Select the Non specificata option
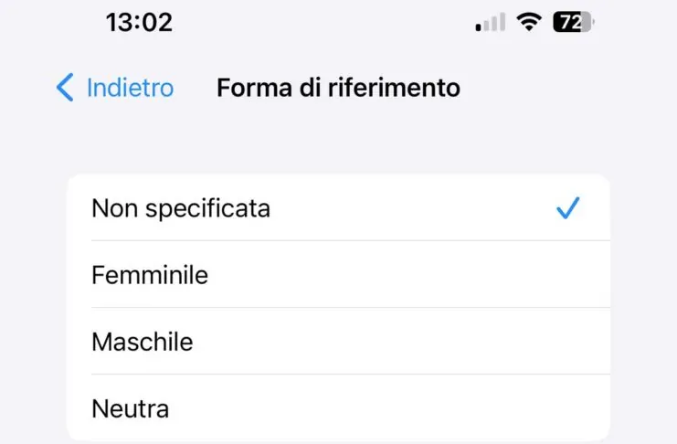677x444 pixels. (x=338, y=208)
